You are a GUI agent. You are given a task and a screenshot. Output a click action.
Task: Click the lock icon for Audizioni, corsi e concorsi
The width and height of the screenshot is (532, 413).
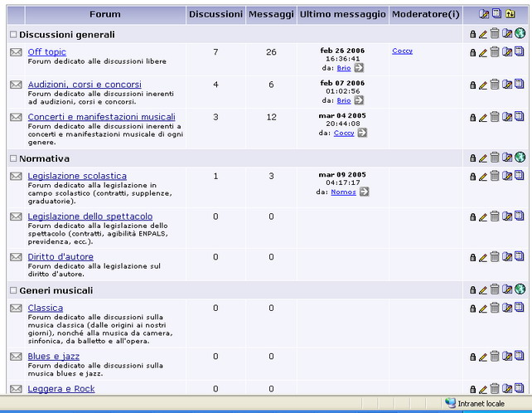(472, 85)
